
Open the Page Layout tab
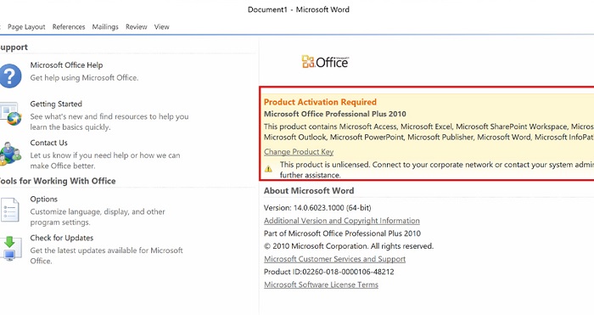coord(26,27)
